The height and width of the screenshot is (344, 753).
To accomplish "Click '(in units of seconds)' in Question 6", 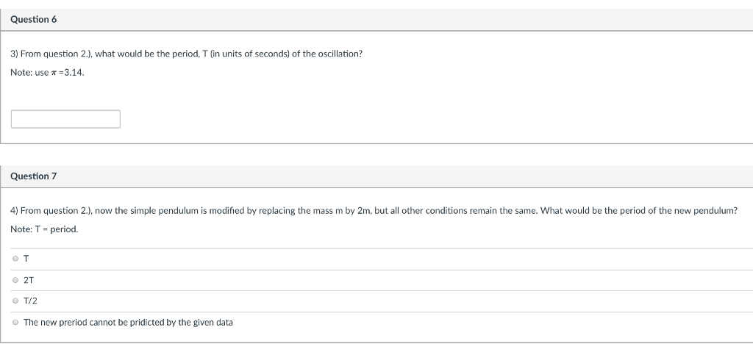I will (249, 54).
